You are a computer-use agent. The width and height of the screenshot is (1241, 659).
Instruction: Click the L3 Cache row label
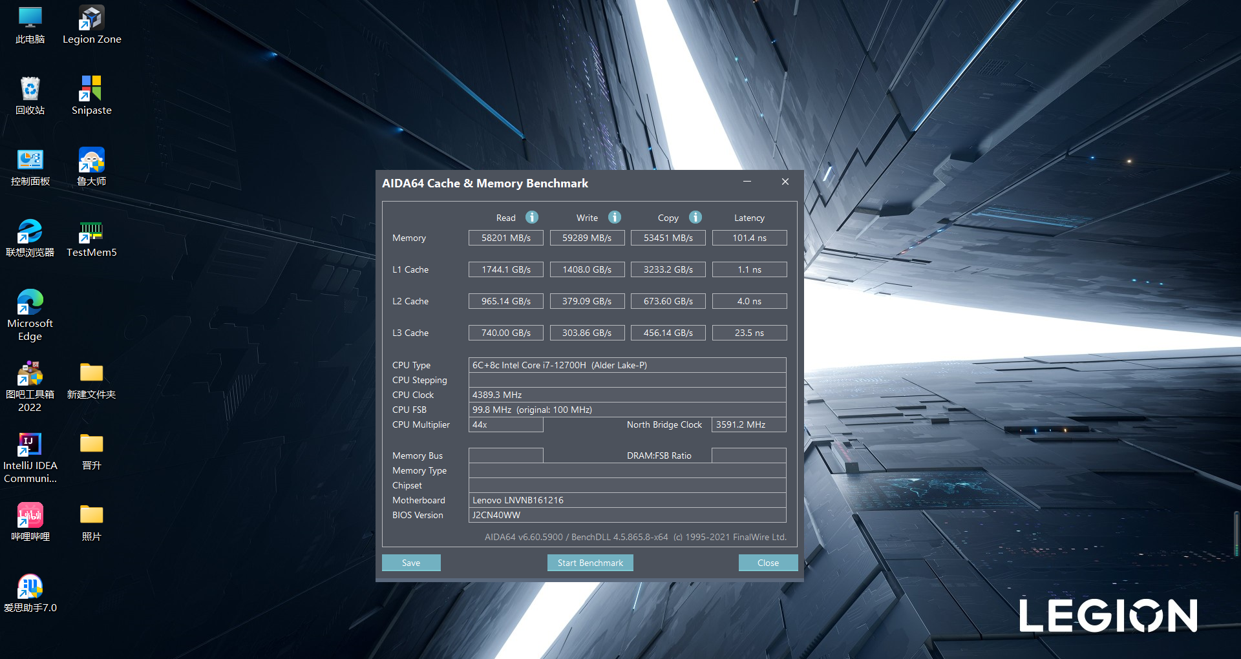click(x=410, y=333)
